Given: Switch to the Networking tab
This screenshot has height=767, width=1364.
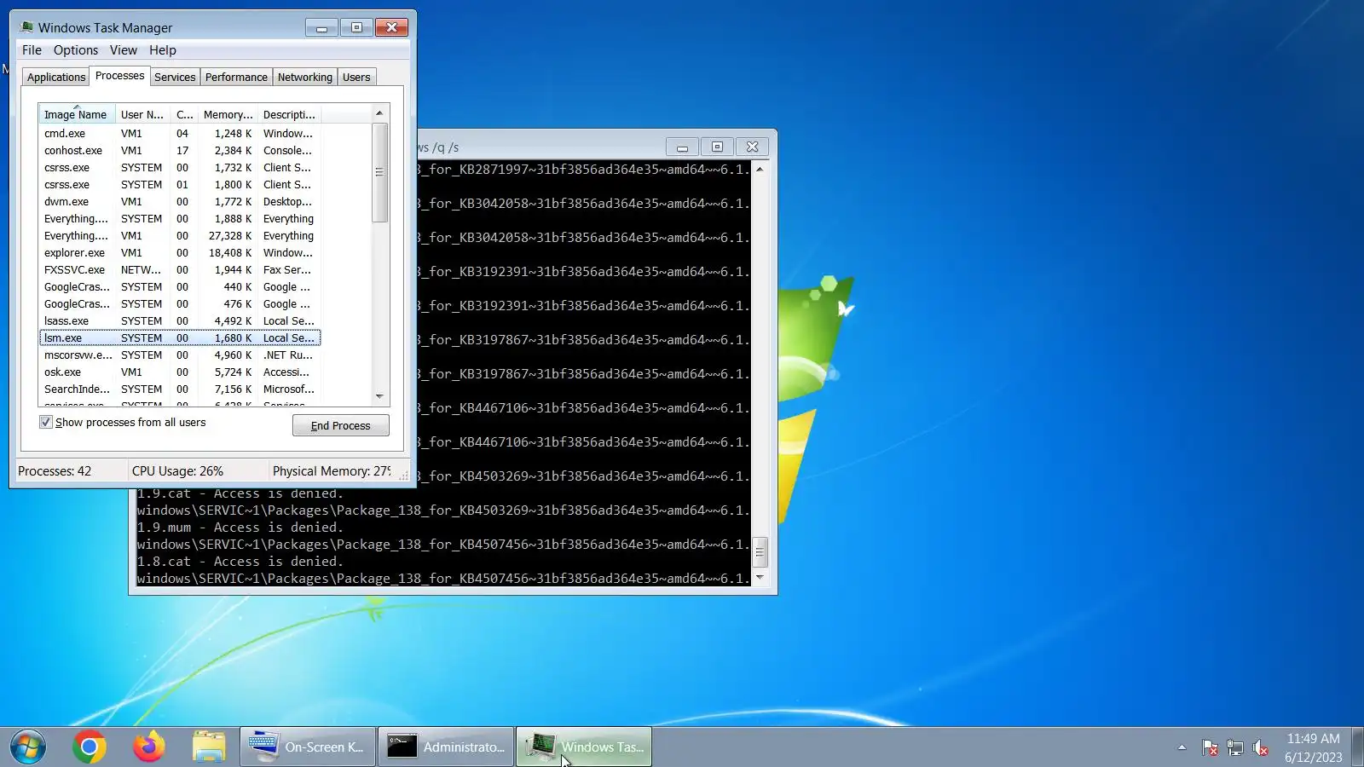Looking at the screenshot, I should pos(305,77).
